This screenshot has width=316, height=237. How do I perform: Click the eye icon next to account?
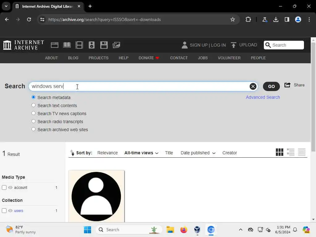[10, 188]
